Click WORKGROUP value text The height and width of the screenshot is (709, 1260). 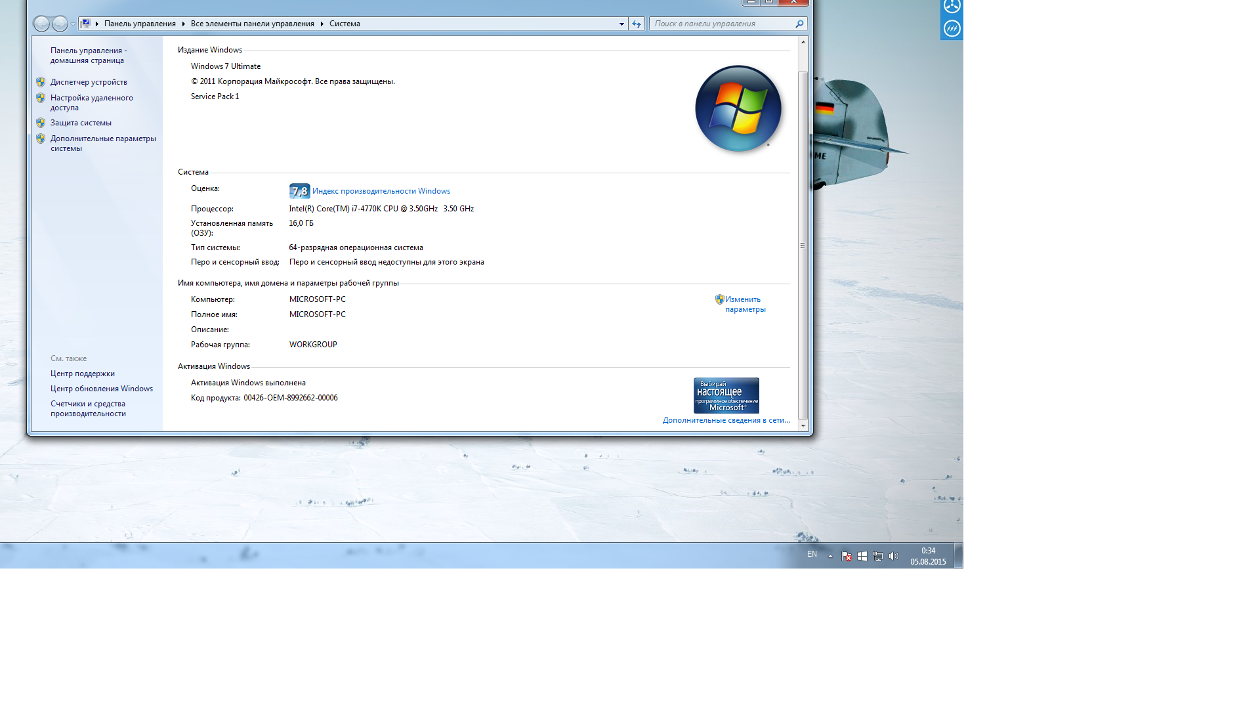coord(313,345)
